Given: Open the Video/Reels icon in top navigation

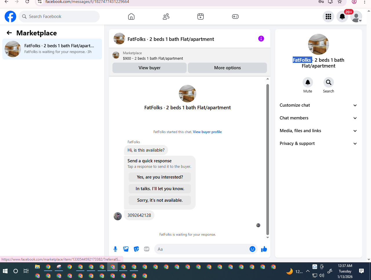Looking at the screenshot, I should point(201,17).
